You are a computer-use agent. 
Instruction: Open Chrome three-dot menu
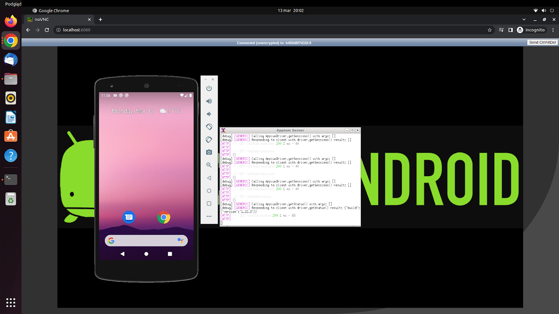(553, 30)
